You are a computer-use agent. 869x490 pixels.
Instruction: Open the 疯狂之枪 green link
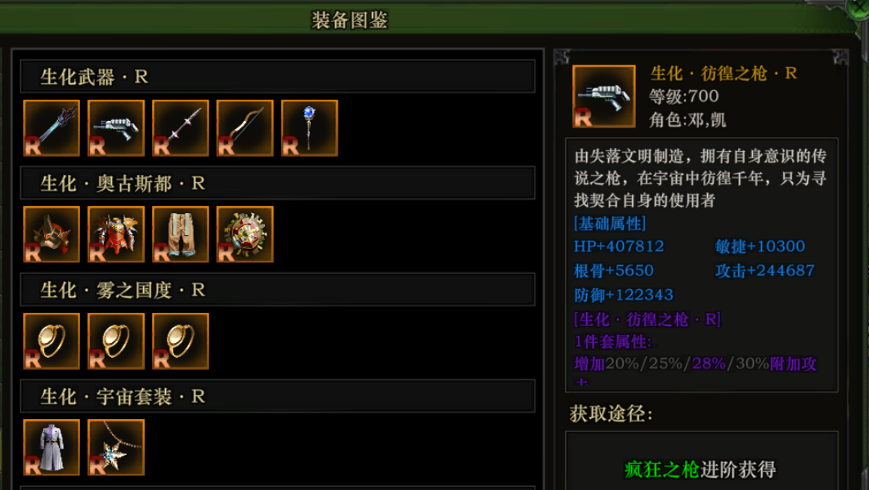[661, 470]
